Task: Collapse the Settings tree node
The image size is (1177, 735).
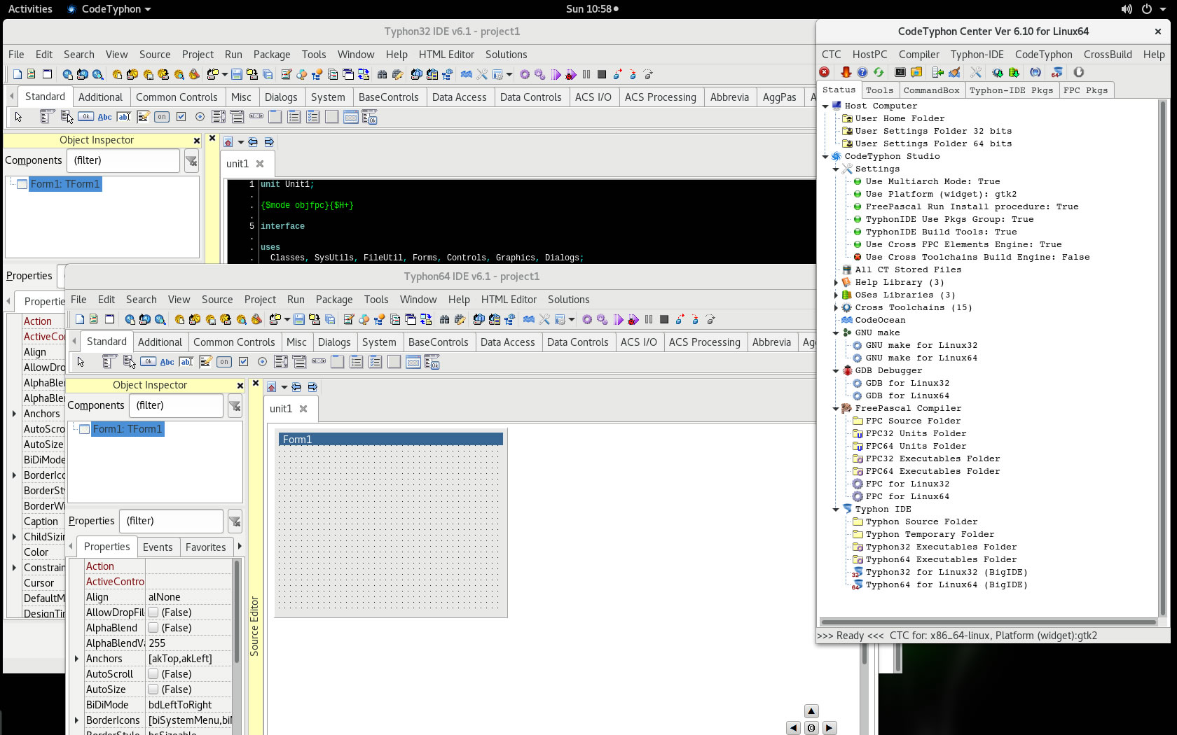Action: tap(836, 169)
